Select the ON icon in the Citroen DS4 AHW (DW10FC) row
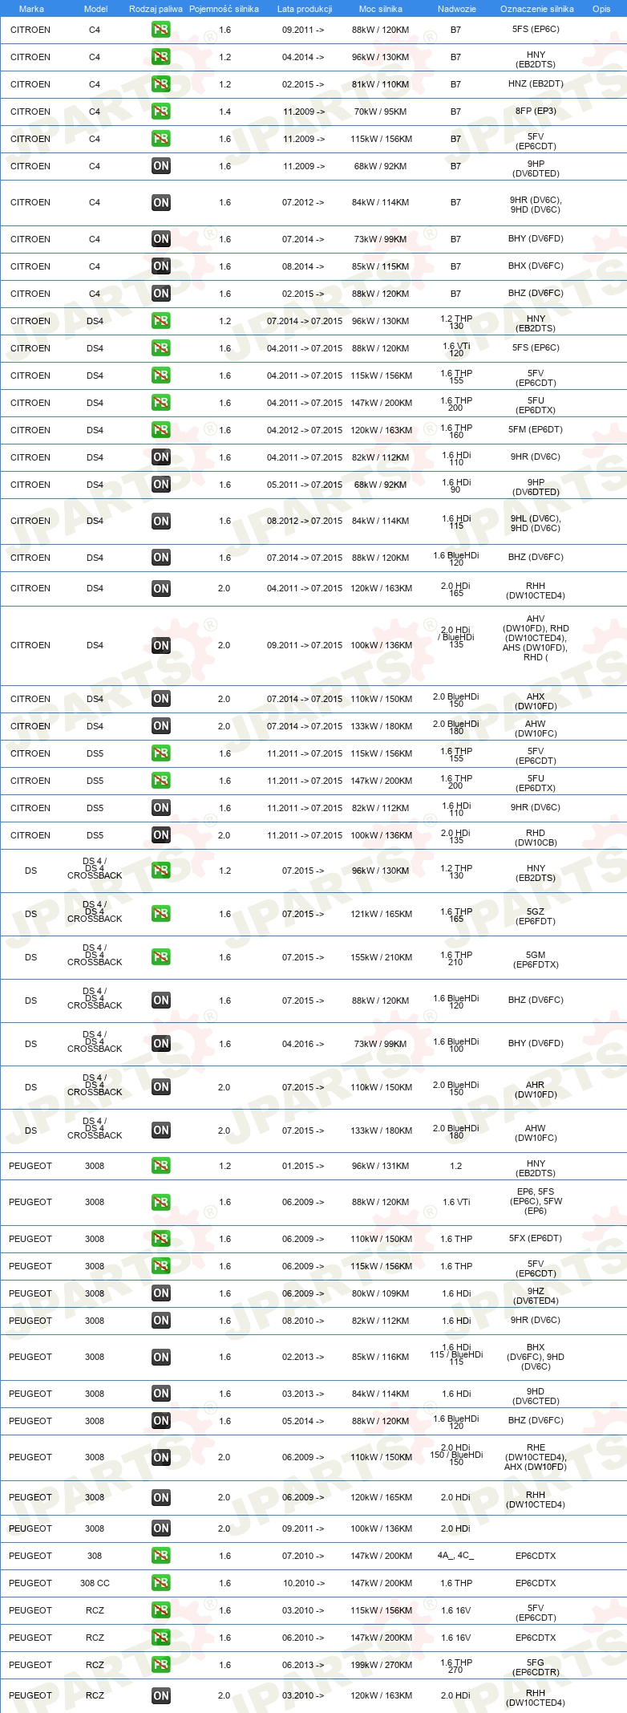 click(x=160, y=726)
